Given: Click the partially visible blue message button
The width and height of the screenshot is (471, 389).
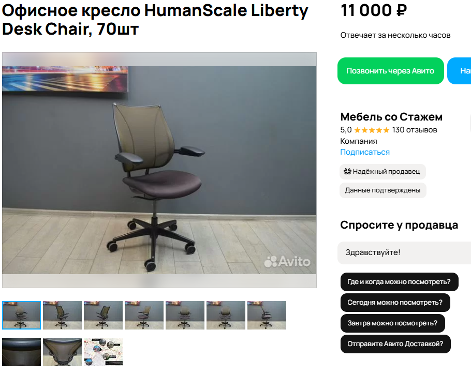Looking at the screenshot, I should tap(459, 71).
